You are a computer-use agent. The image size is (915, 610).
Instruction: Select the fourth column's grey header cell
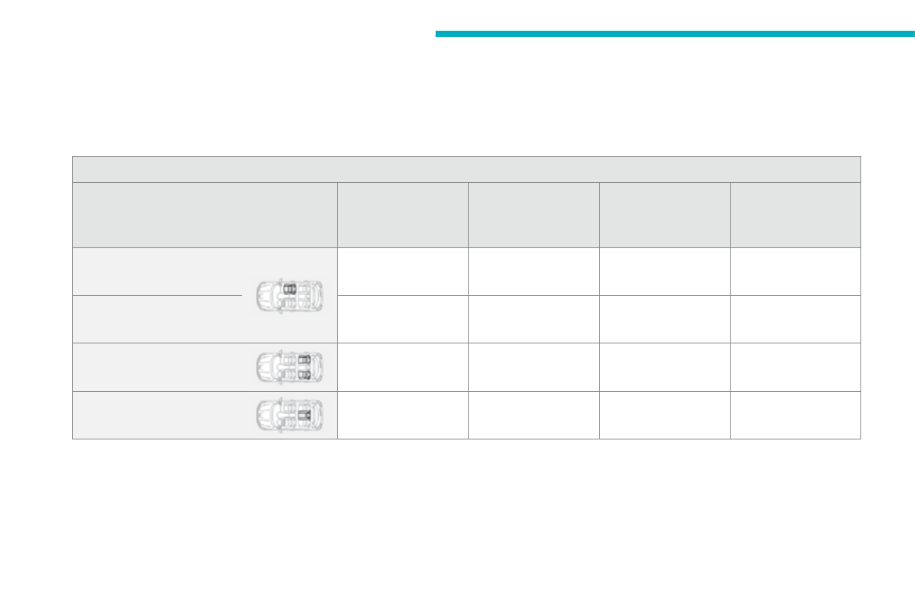pos(665,214)
